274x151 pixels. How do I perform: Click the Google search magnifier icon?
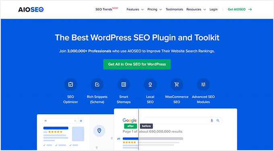[218, 121]
